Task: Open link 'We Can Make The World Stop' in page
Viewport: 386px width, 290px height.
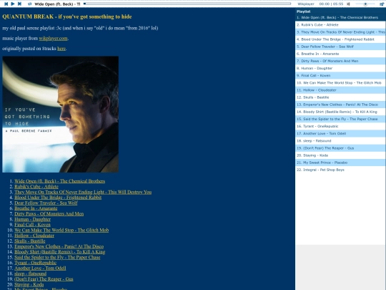Action: coord(61,230)
